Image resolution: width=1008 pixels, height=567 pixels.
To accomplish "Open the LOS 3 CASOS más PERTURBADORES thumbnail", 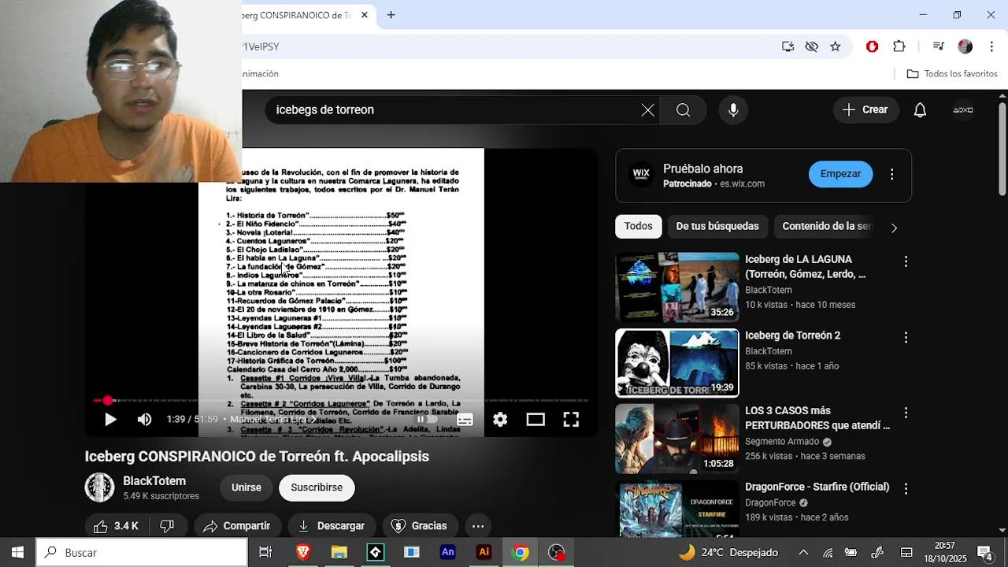I will click(x=677, y=439).
